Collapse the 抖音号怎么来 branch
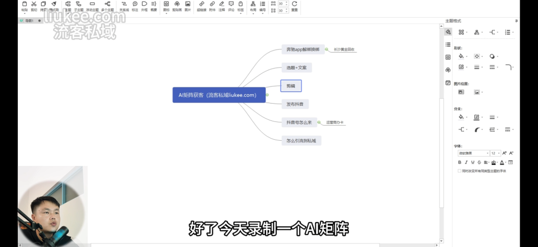This screenshot has width=538, height=247. point(319,122)
